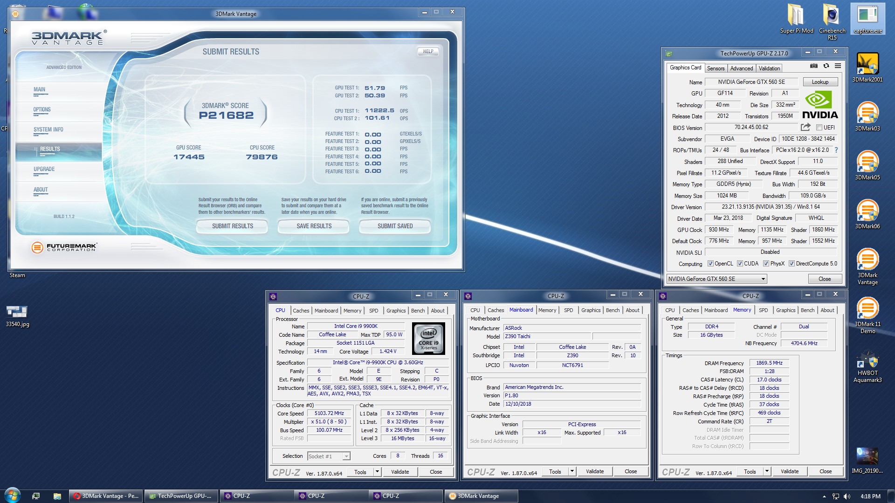The height and width of the screenshot is (503, 895).
Task: Switch to 3DMark Vantage - Pe taskbar item
Action: click(x=106, y=496)
